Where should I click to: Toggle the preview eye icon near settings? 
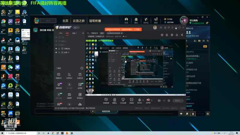(x=164, y=100)
